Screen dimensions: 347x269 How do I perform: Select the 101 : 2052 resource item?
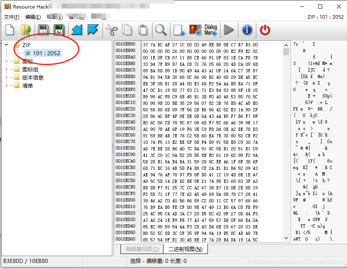46,53
